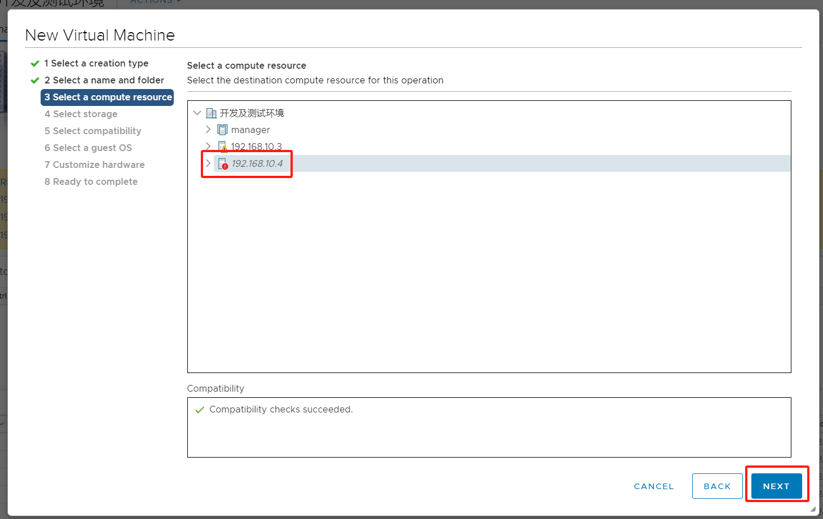Click the warning host icon for 192.168.10.3

coord(223,147)
